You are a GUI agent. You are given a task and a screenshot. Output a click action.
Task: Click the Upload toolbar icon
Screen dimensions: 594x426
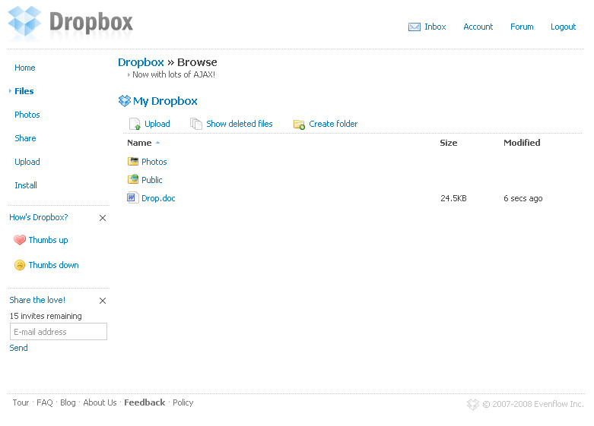pos(135,124)
